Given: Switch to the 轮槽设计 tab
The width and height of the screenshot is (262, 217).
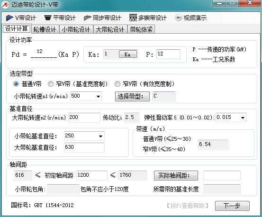Looking at the screenshot, I should tap(45, 29).
